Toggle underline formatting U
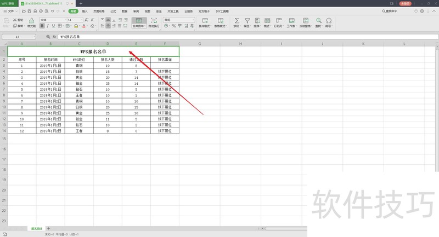This screenshot has width=439, height=237. (x=53, y=26)
